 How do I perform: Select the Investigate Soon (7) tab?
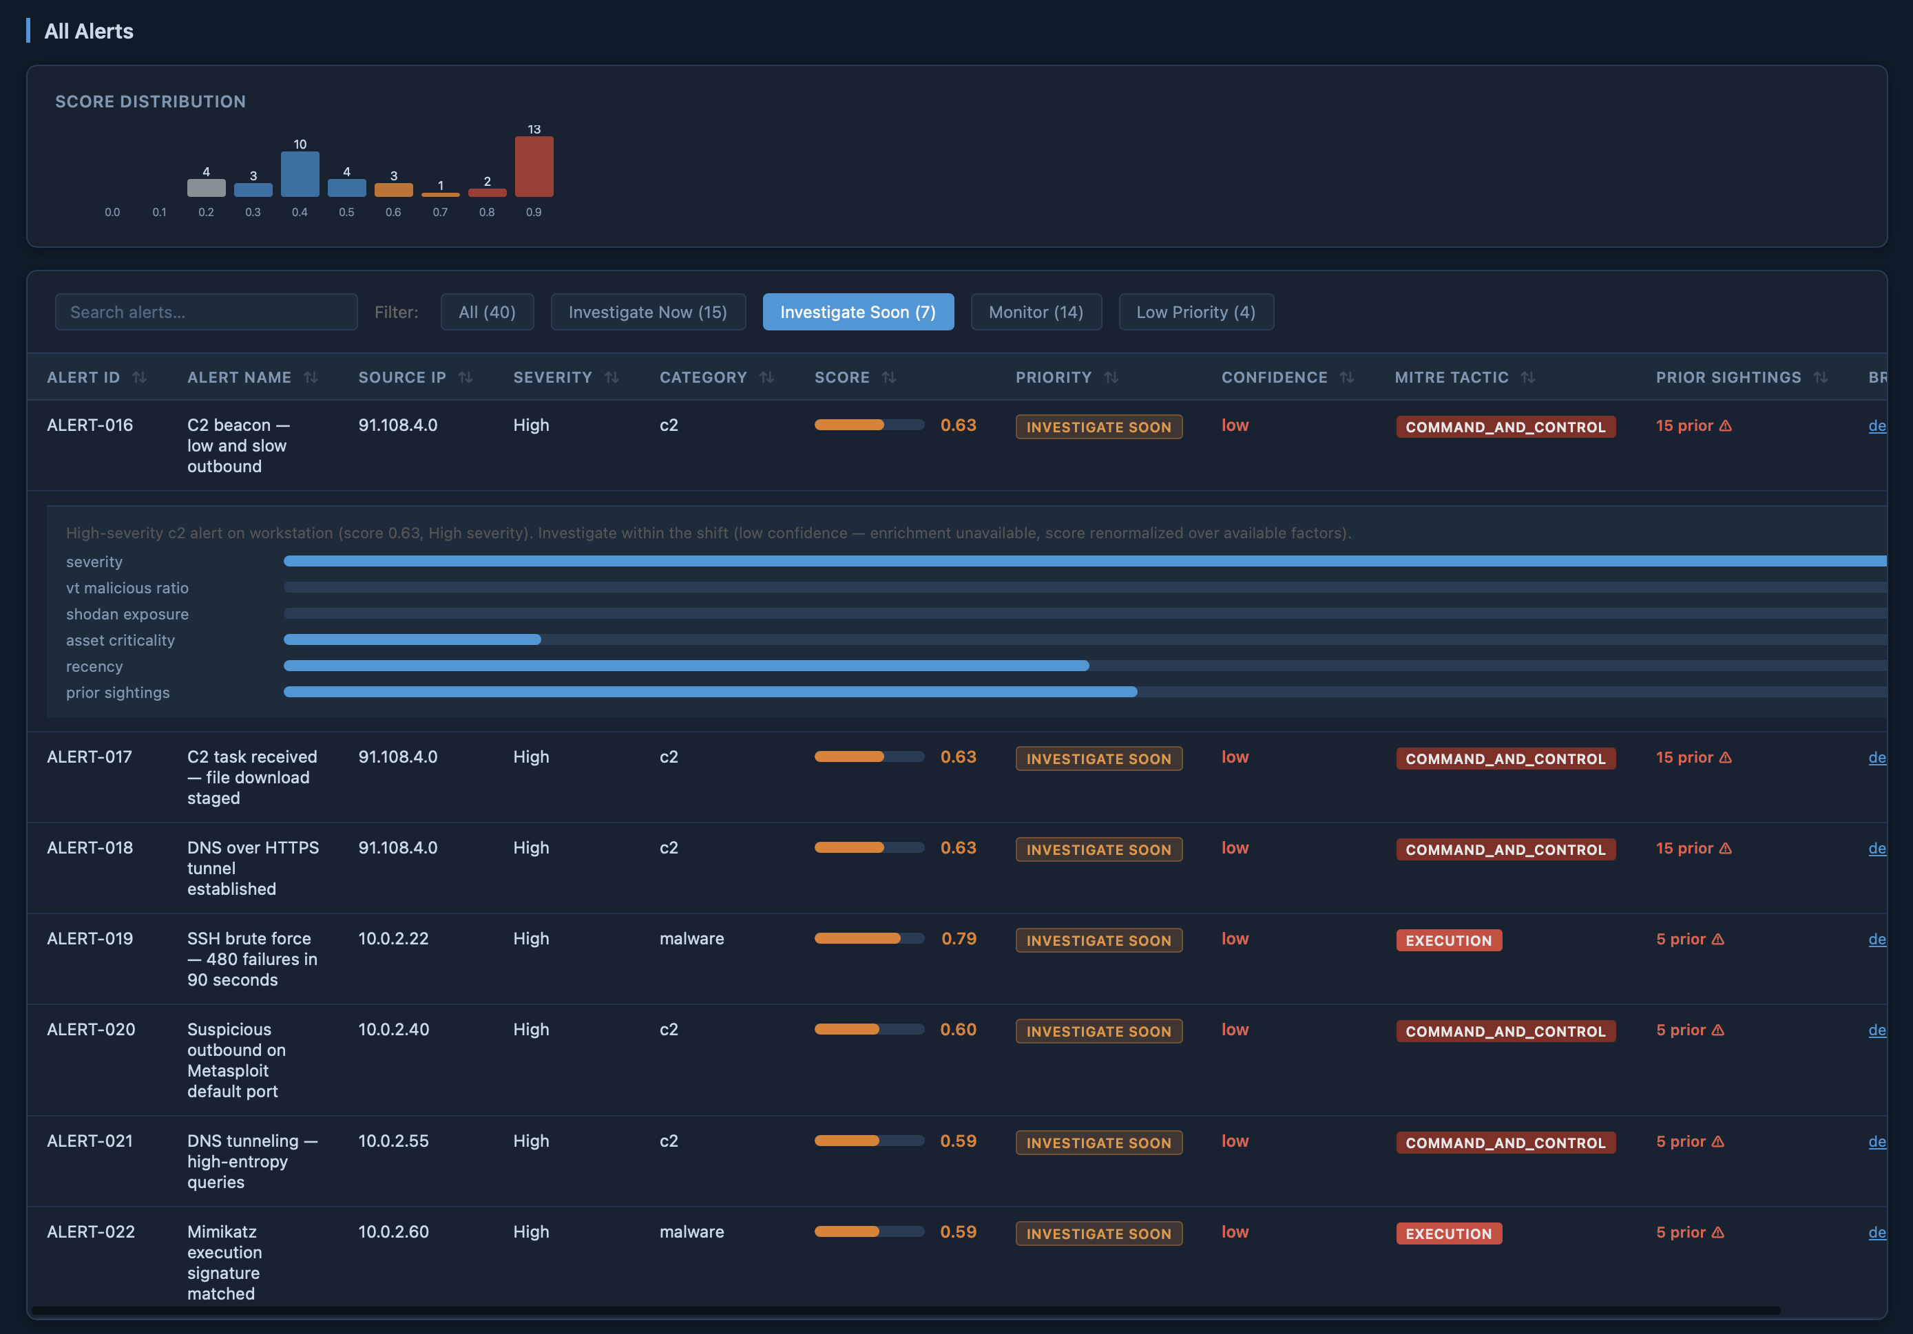click(x=857, y=311)
